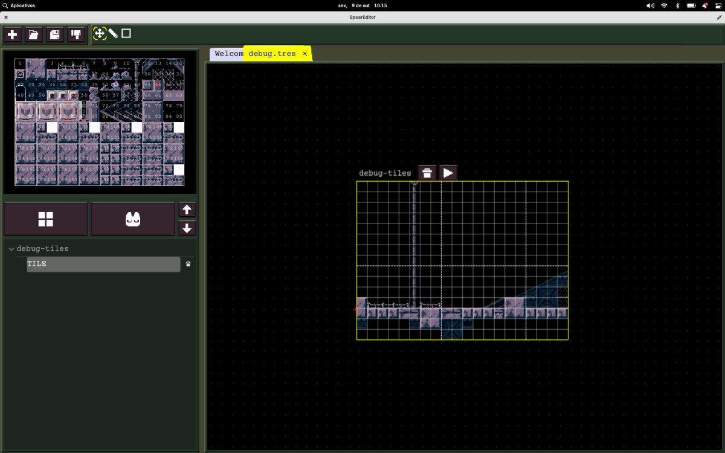Image resolution: width=725 pixels, height=453 pixels.
Task: Click the Wi-Fi icon in the system tray
Action: (x=664, y=5)
